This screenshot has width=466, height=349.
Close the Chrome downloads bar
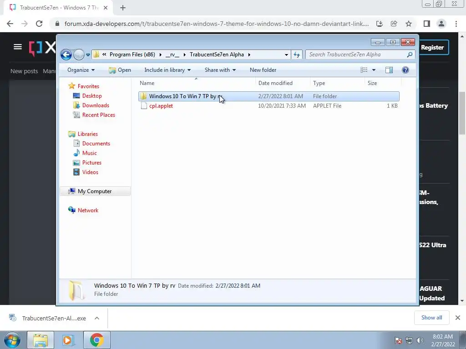coord(458,318)
